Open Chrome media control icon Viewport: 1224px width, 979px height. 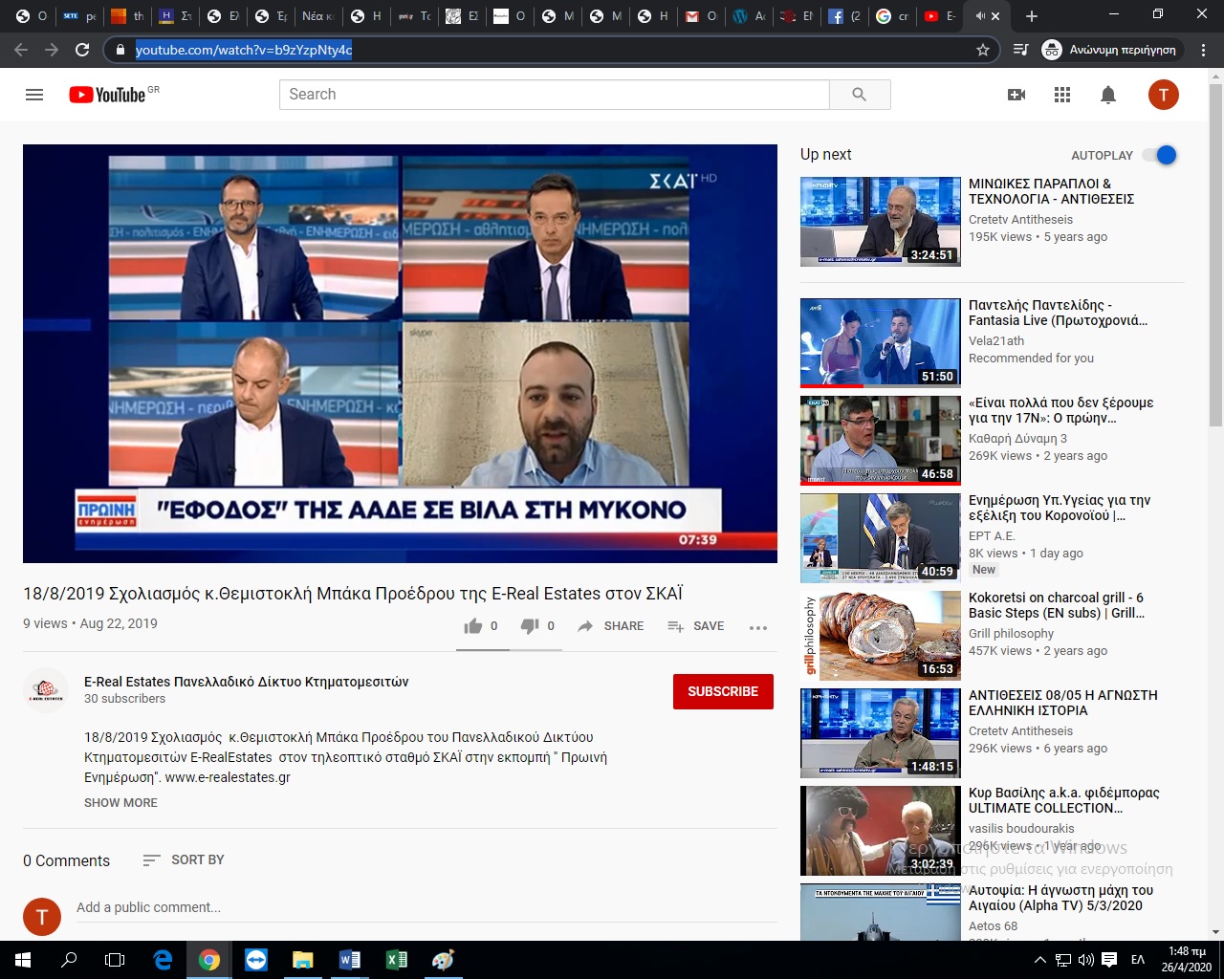coord(1020,50)
